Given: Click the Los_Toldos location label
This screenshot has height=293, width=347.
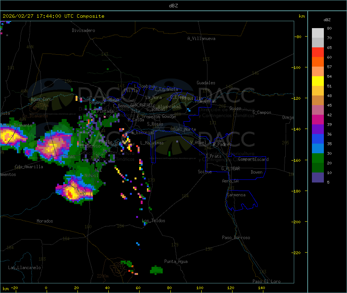Looking at the screenshot, I should (x=153, y=221).
